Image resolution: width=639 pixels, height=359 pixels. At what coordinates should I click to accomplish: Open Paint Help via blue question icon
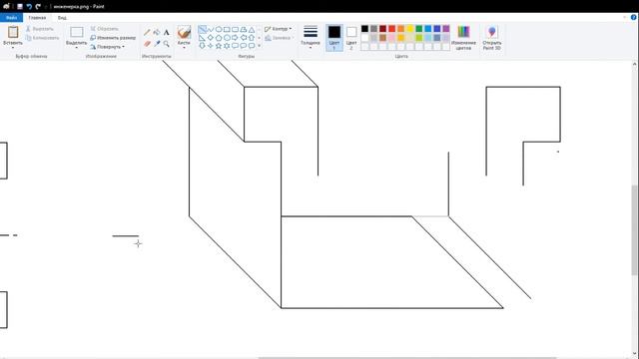[x=634, y=18]
